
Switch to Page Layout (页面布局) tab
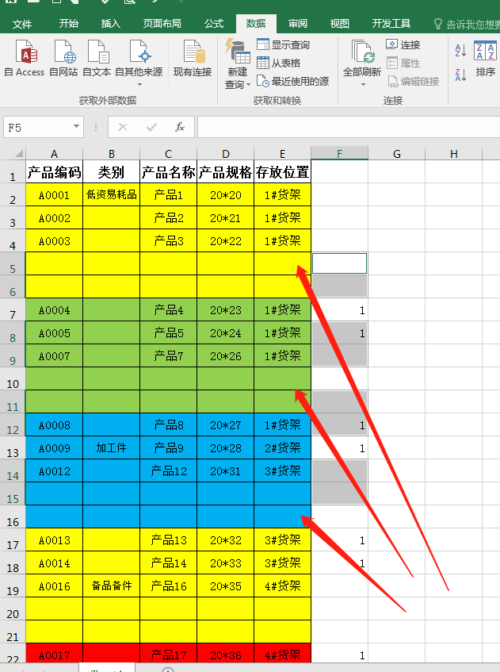coord(162,24)
